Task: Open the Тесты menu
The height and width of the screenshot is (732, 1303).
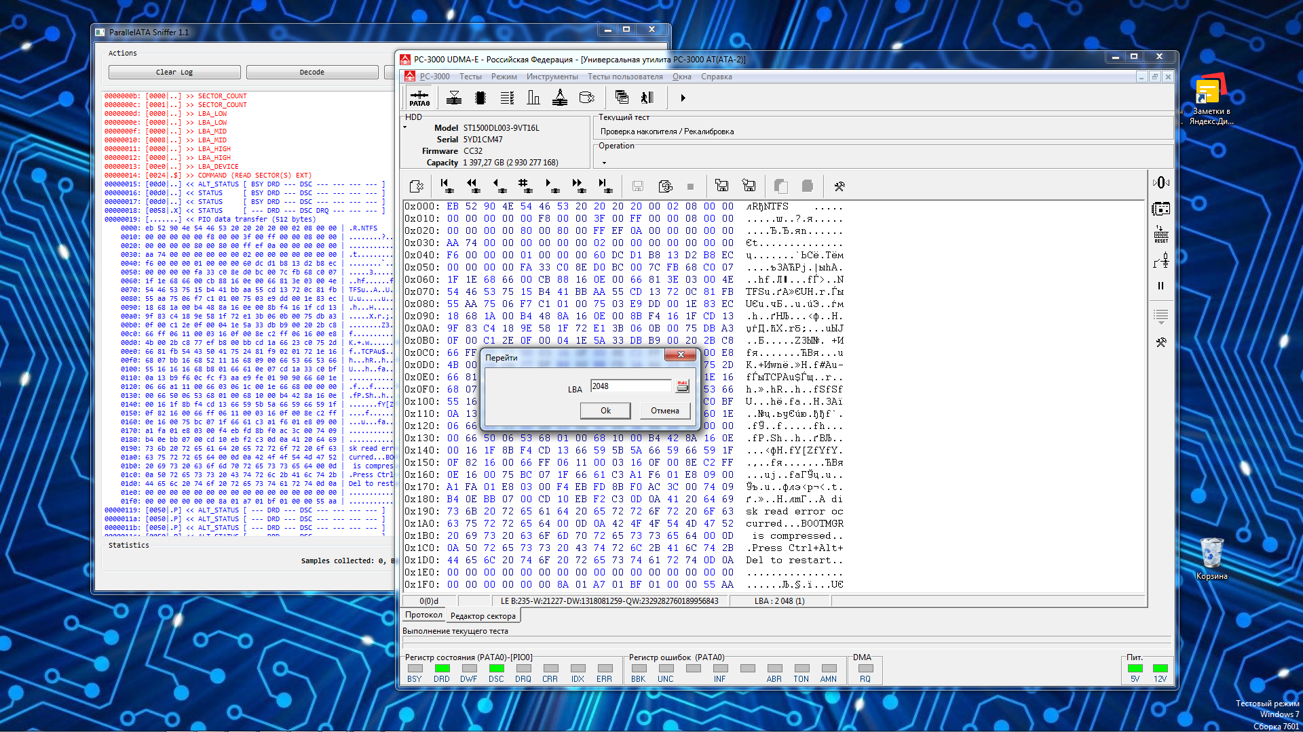Action: coord(470,77)
